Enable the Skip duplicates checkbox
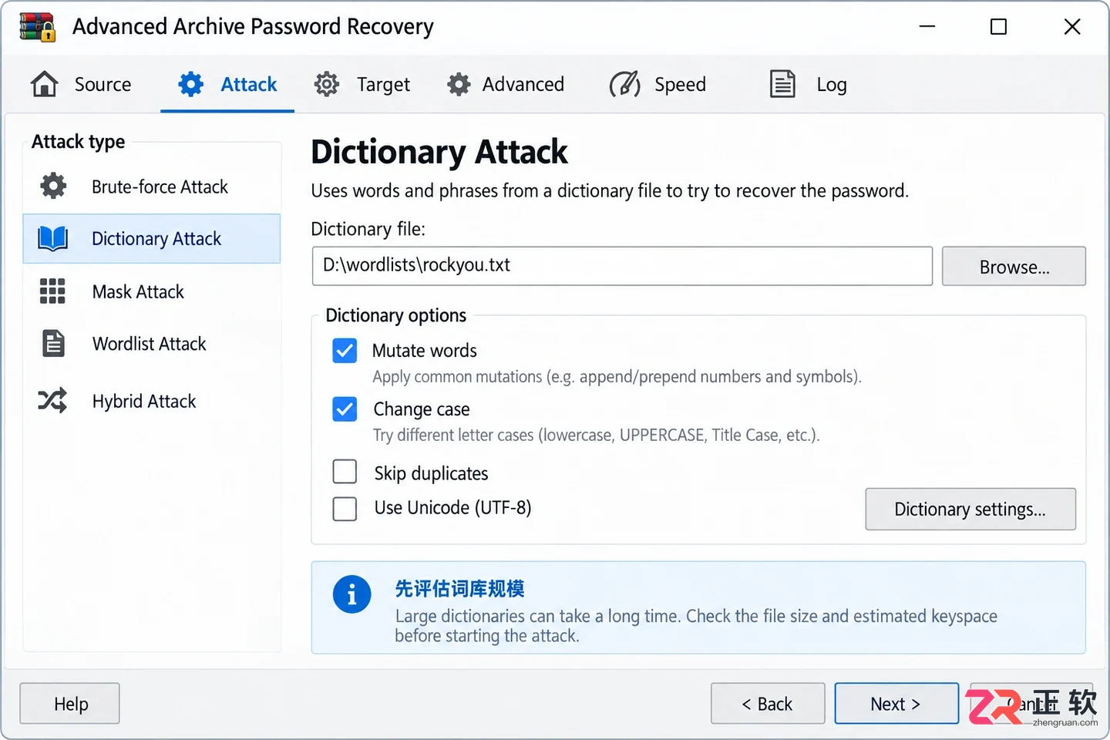 pyautogui.click(x=345, y=471)
